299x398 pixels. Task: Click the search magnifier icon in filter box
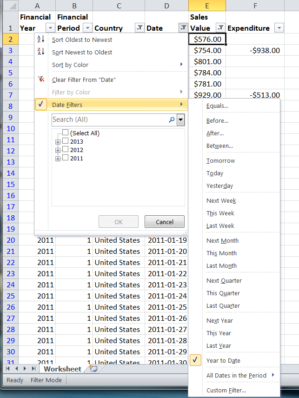[172, 120]
